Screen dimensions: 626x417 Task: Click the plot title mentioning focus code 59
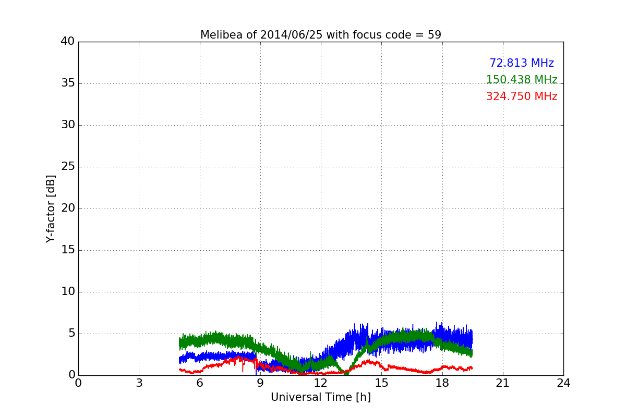click(321, 35)
